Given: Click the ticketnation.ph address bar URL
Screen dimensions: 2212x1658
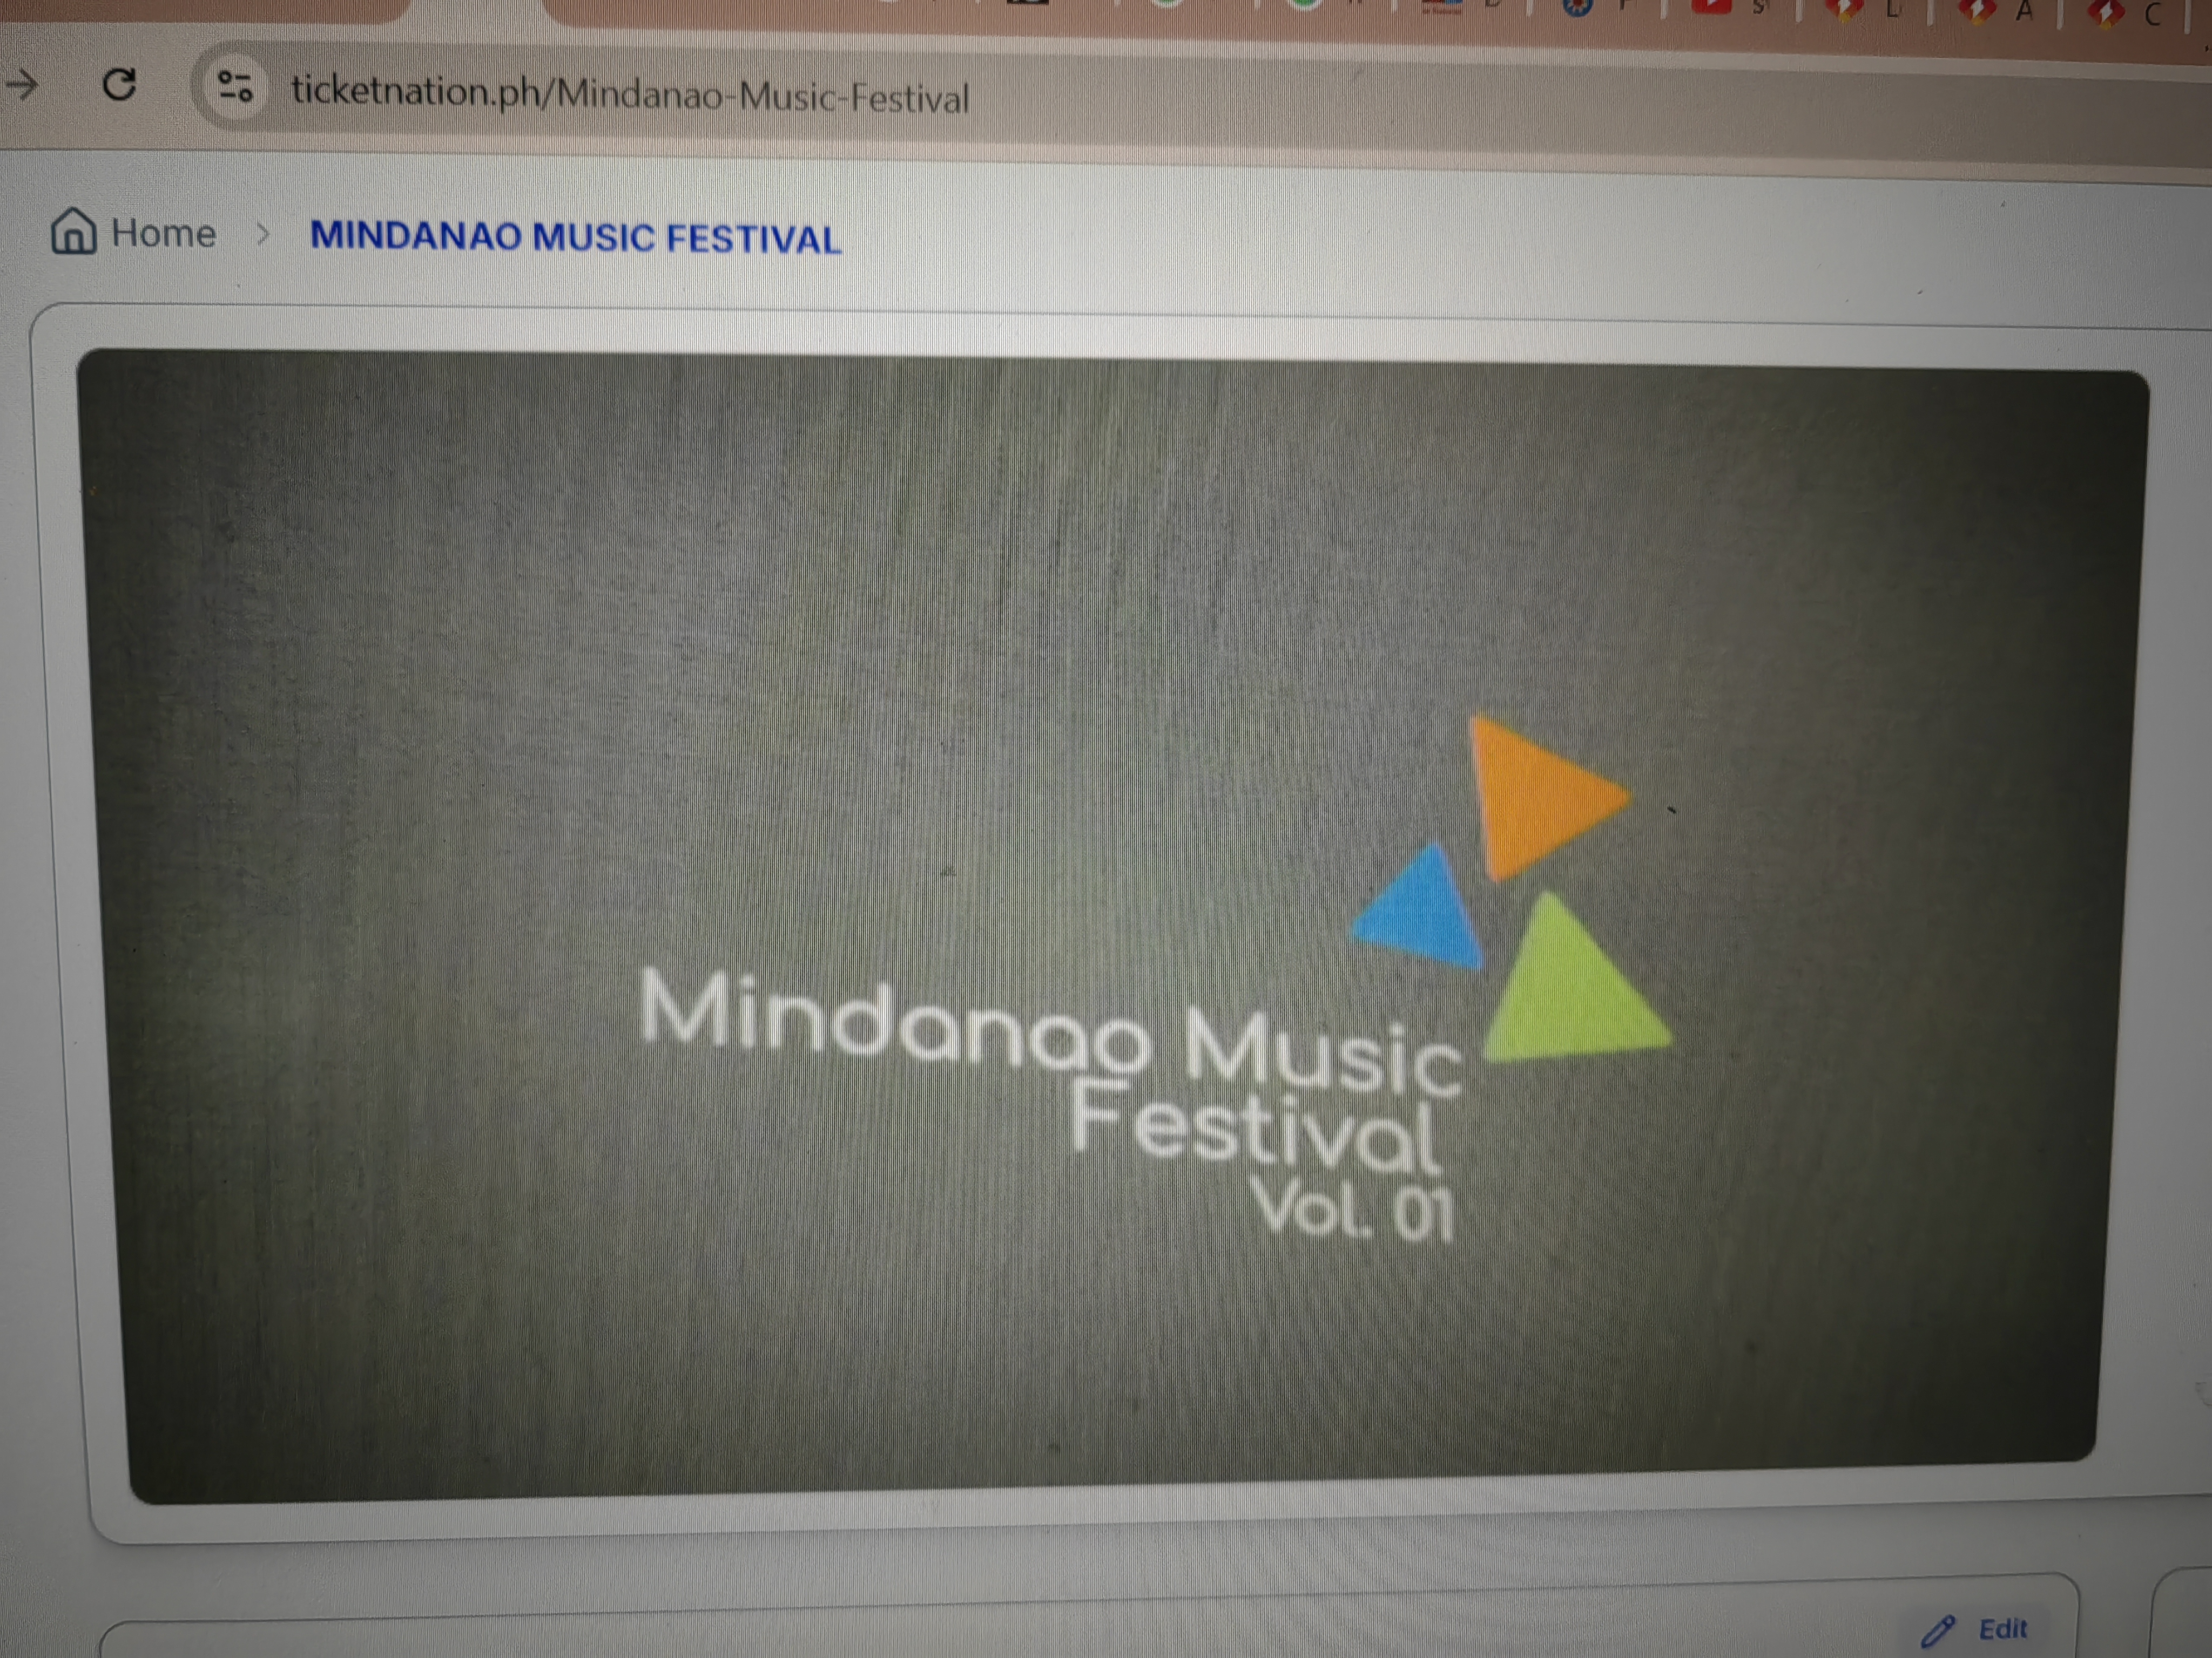Looking at the screenshot, I should pyautogui.click(x=630, y=95).
